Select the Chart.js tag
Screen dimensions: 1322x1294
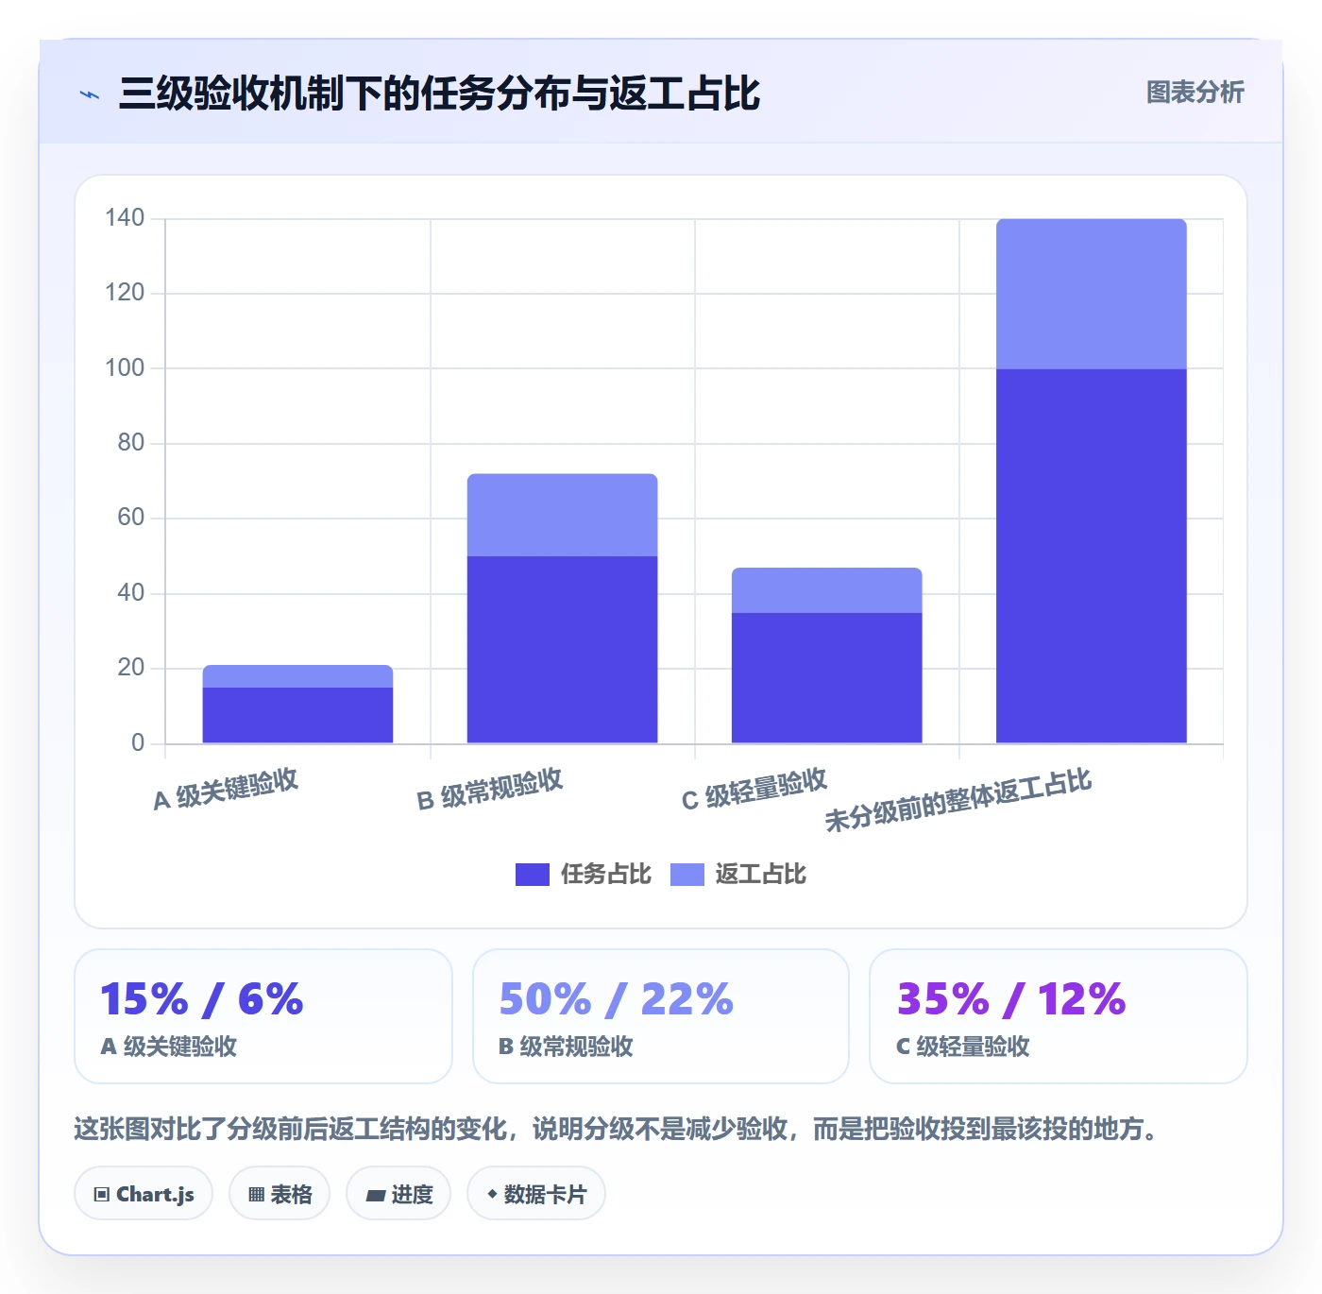[x=144, y=1194]
